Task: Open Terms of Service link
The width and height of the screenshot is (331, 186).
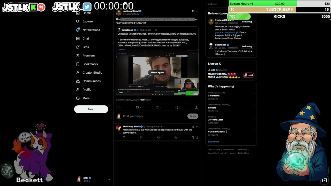Action: pos(214,150)
